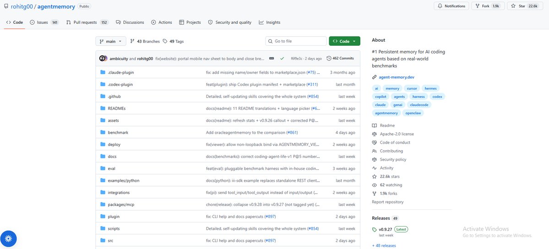Click the folder icon beside integrations

[103, 192]
